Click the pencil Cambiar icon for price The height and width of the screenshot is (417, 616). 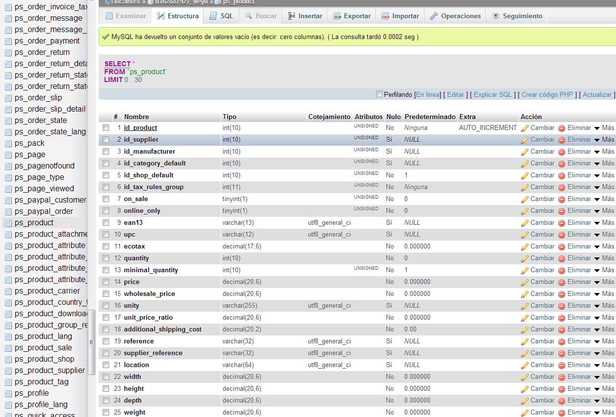tap(525, 282)
